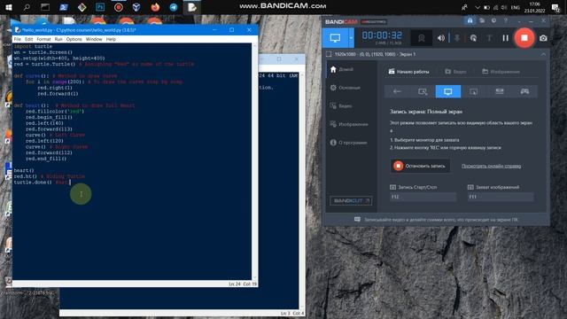Open the Options menu in IDLE
The image size is (567, 319).
[x=74, y=39]
